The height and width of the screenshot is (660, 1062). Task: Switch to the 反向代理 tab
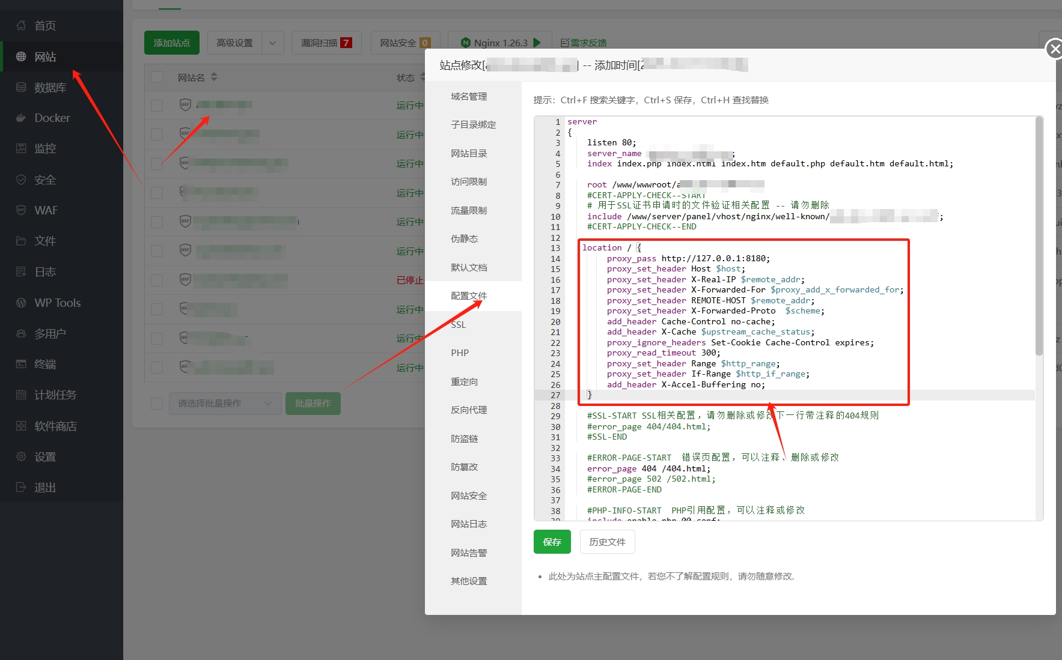[469, 410]
